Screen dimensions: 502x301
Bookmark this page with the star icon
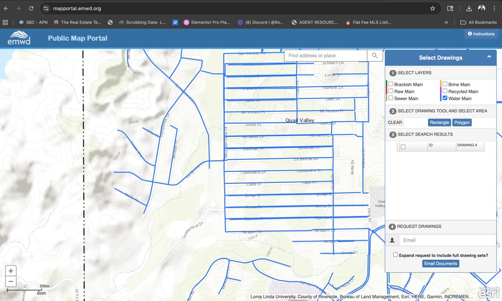(432, 8)
